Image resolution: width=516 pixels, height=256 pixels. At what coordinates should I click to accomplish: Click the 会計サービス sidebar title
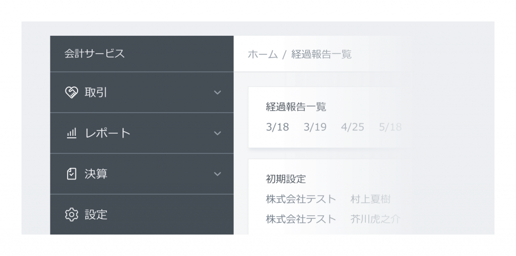pos(94,54)
